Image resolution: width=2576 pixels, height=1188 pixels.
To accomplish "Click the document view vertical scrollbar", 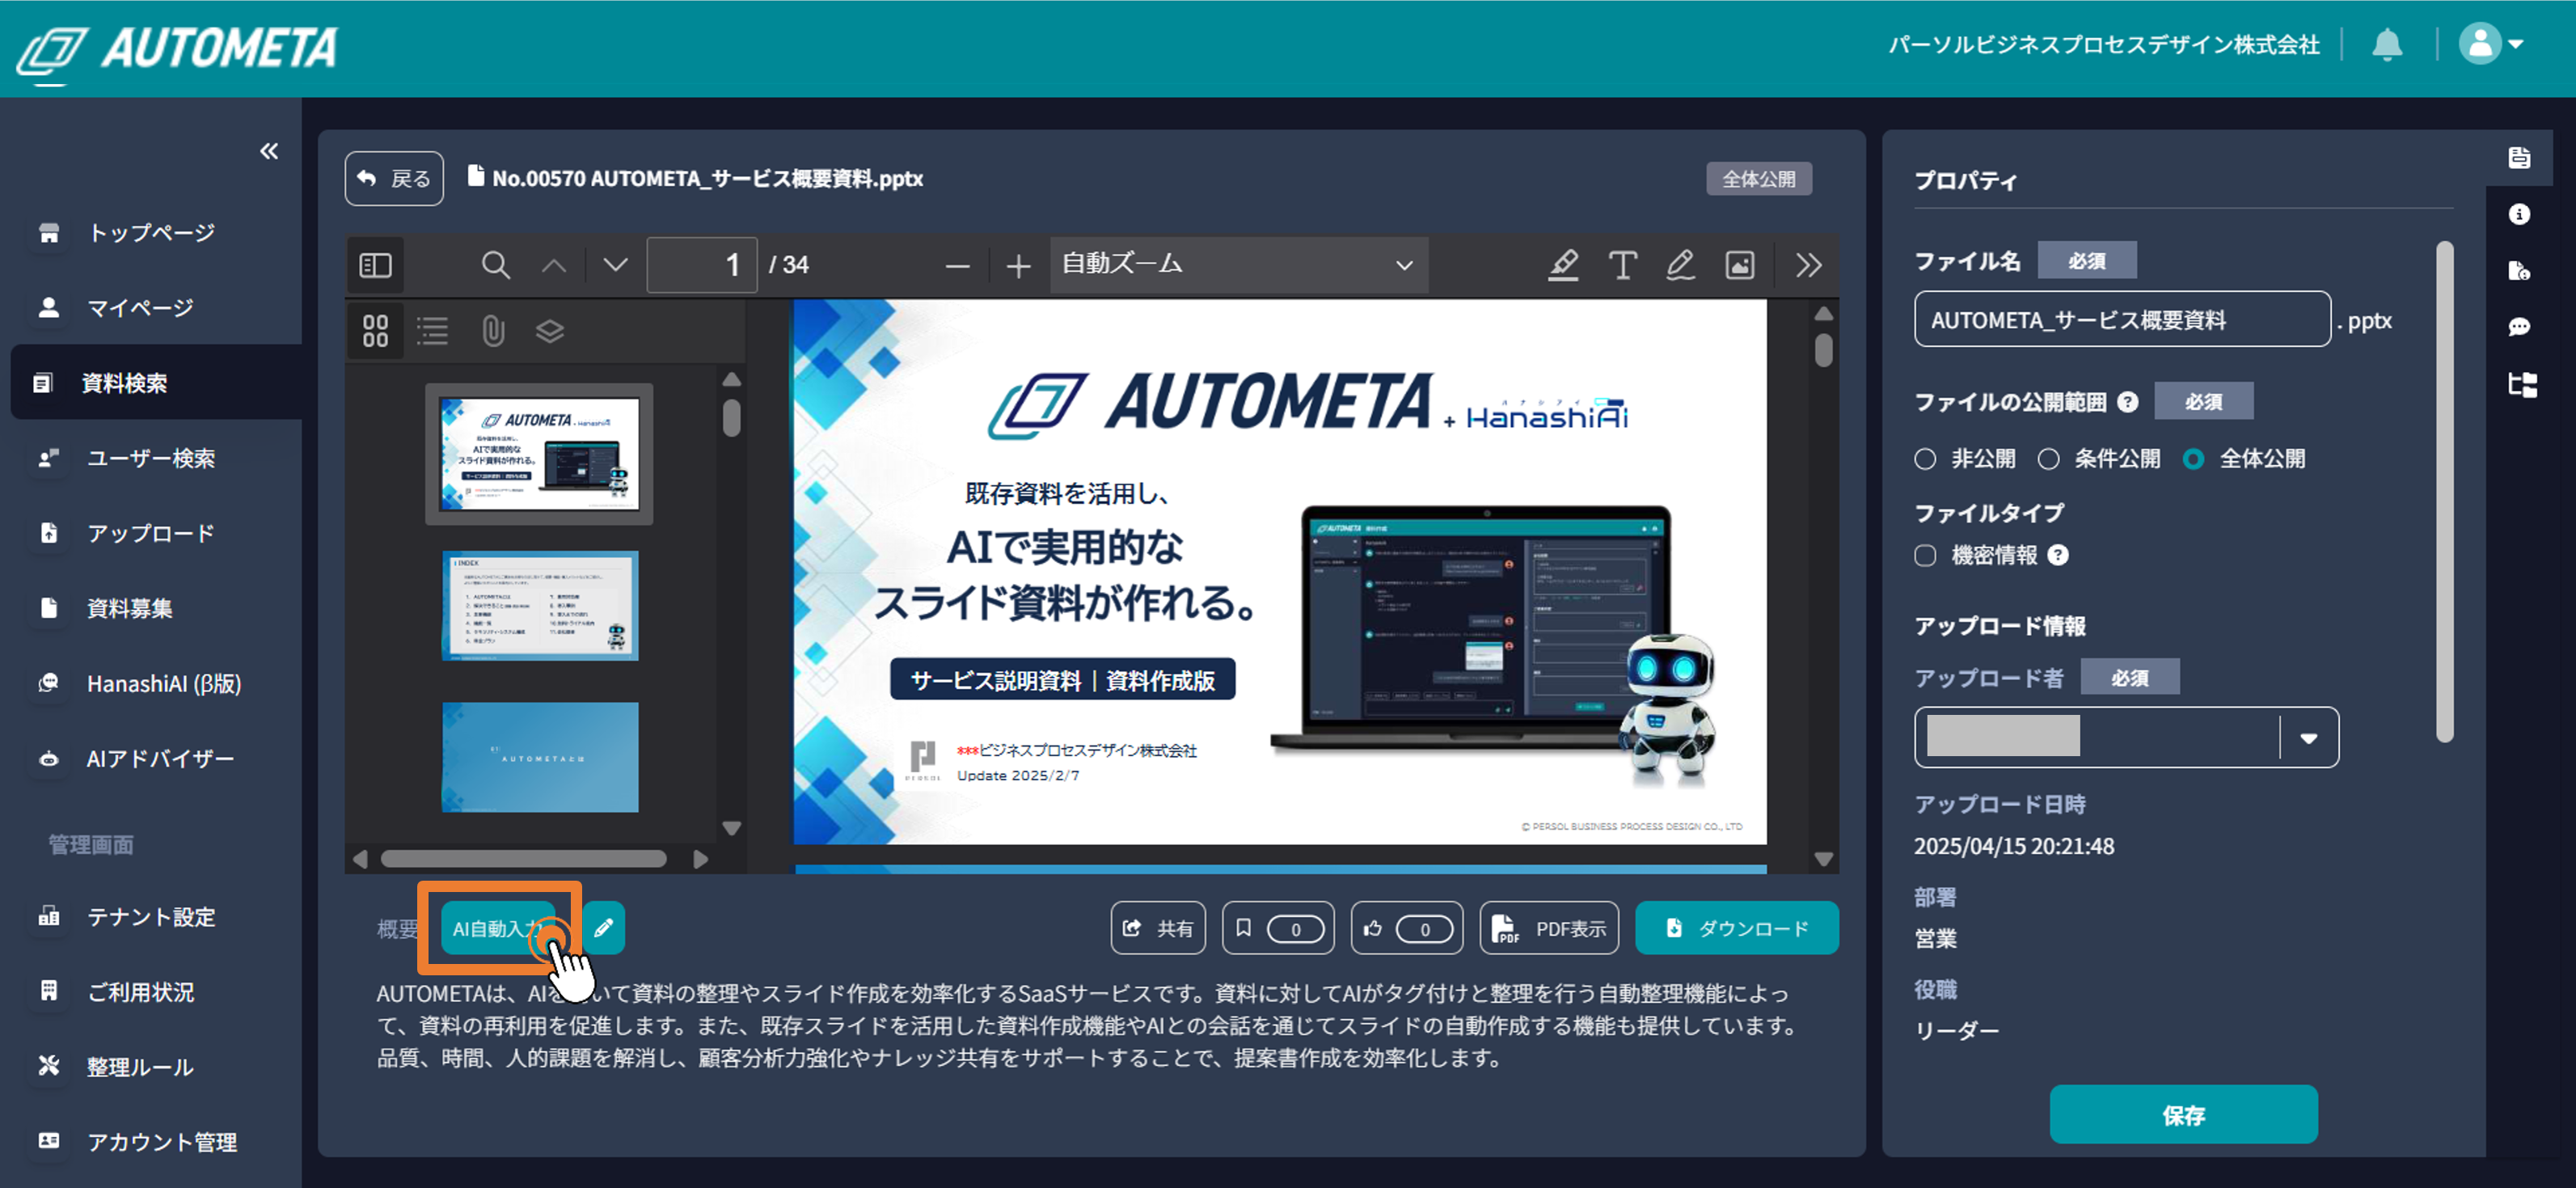I will point(1824,350).
